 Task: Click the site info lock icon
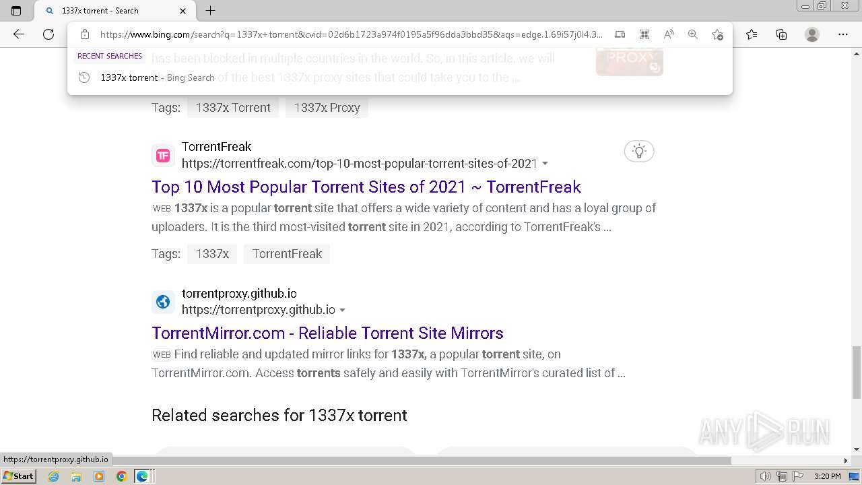coord(84,34)
